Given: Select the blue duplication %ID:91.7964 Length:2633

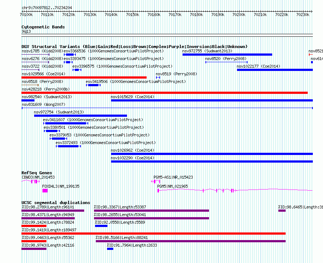Looking at the screenshot, I should [x=110, y=249].
